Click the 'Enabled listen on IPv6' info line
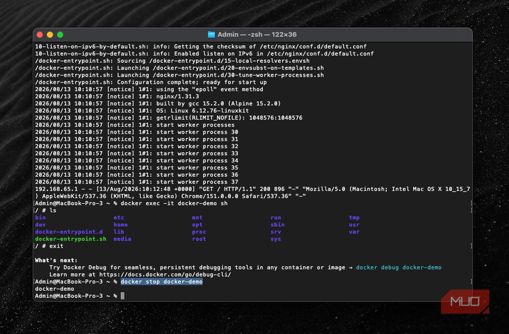Viewport: 509px width, 334px height. (204, 54)
